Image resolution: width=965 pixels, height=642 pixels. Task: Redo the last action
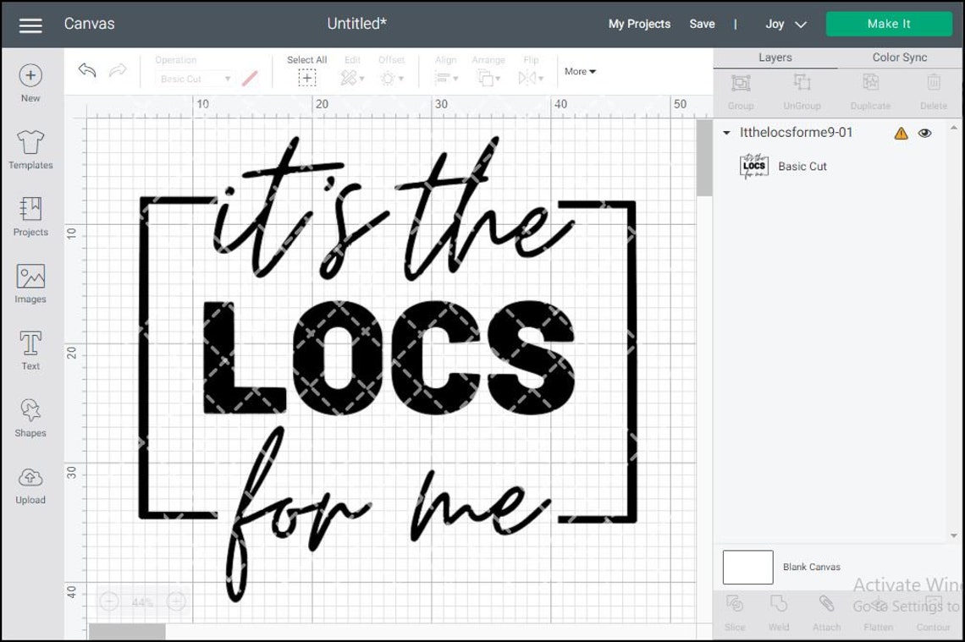click(118, 70)
